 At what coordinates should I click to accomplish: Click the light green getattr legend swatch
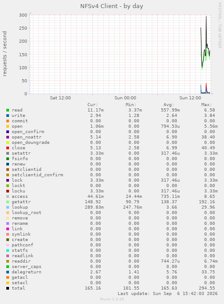(8, 202)
